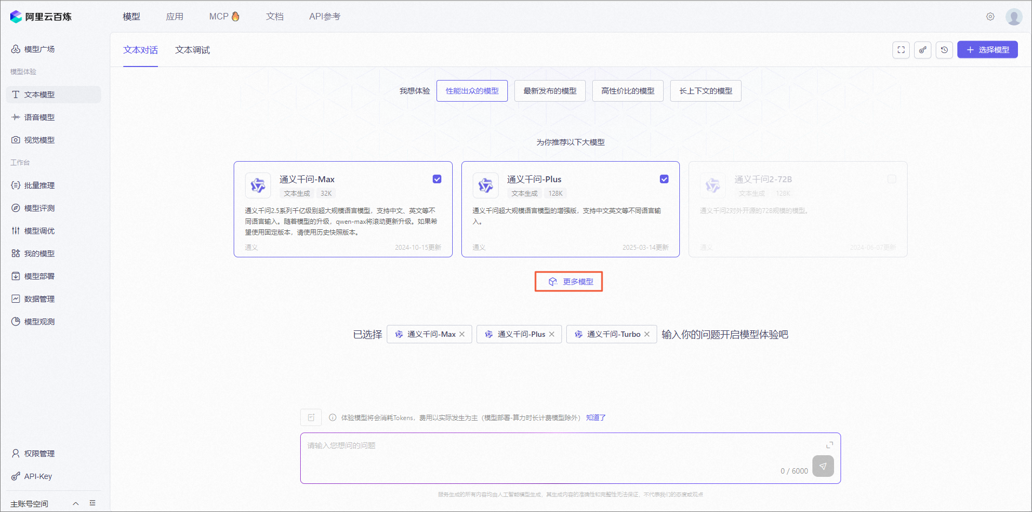The image size is (1032, 512).
Task: Expand the question input box with the corner icon
Action: click(x=830, y=445)
